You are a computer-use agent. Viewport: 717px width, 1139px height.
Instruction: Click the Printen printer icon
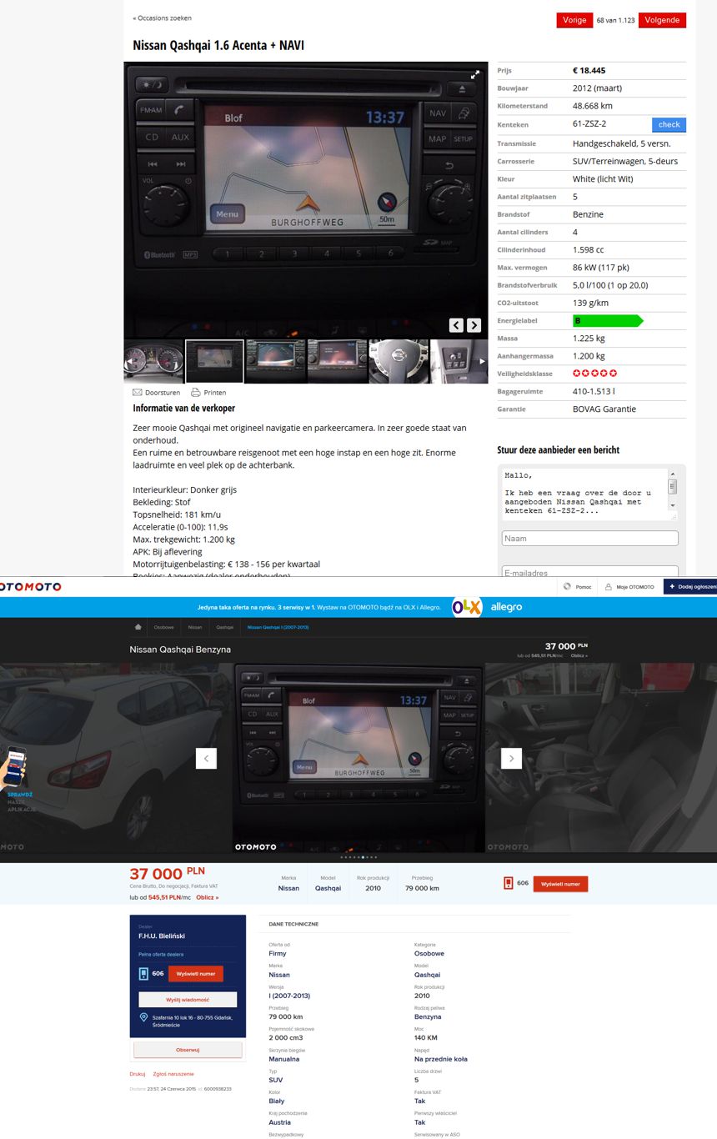coord(195,392)
